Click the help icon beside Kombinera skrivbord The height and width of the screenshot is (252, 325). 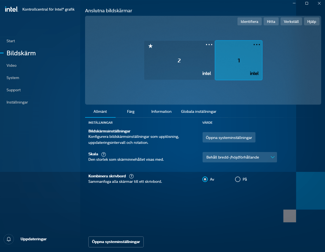pyautogui.click(x=131, y=176)
